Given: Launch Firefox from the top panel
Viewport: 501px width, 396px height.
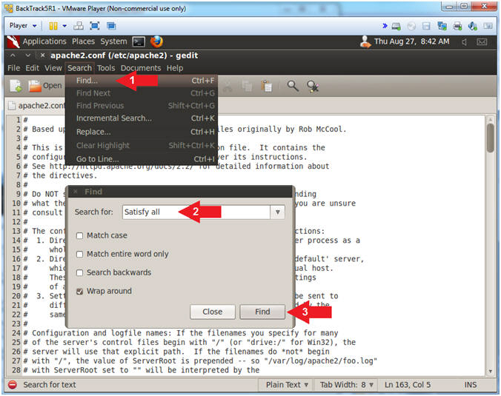Looking at the screenshot, I should point(156,41).
